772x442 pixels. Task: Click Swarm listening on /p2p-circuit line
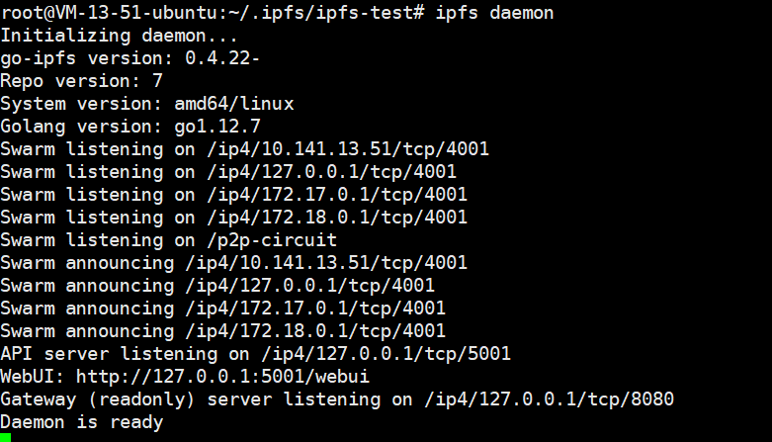(168, 240)
